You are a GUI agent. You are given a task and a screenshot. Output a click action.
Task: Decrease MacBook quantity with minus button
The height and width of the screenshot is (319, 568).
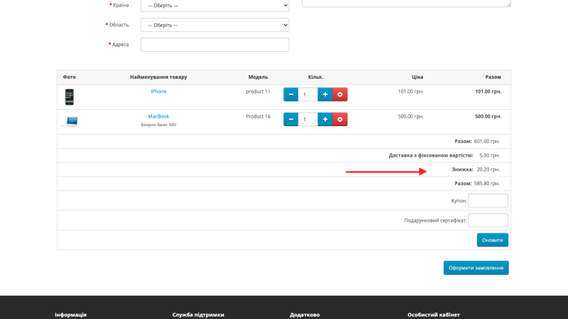[290, 119]
